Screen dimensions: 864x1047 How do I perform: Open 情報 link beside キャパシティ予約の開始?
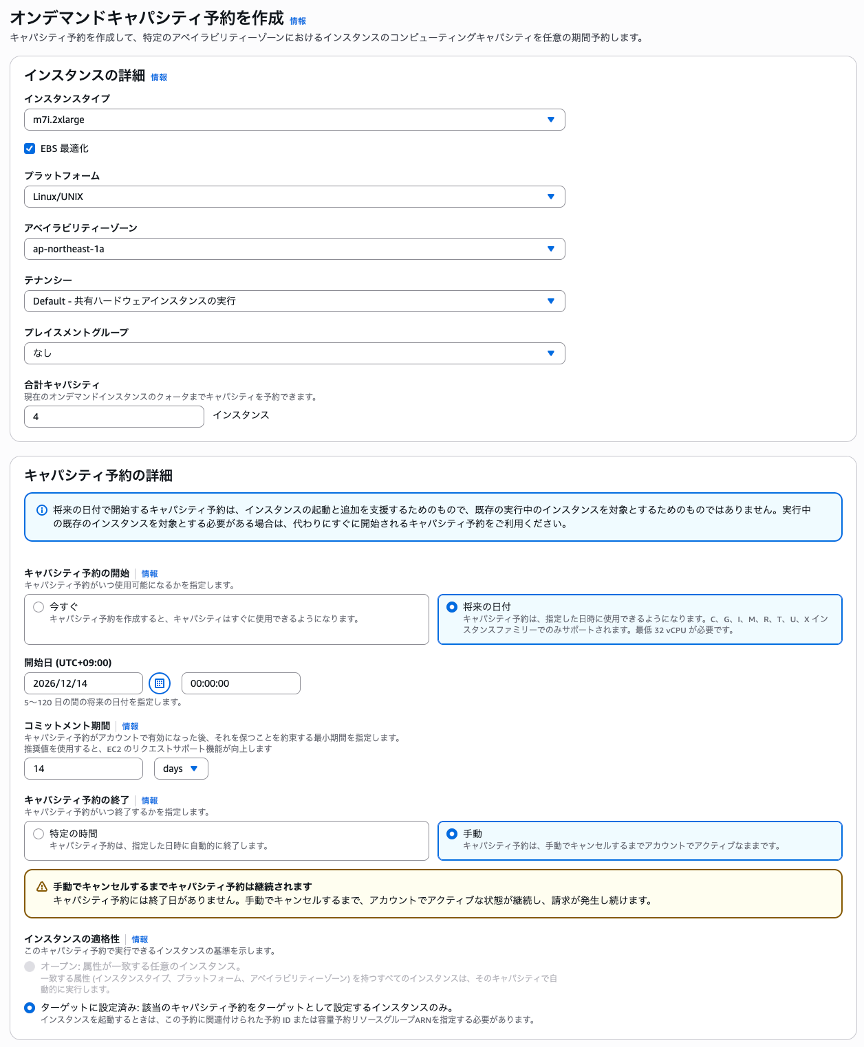click(149, 574)
